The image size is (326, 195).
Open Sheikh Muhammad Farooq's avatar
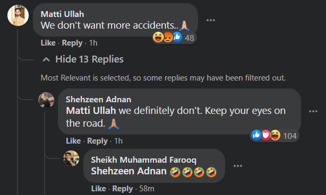(71, 158)
